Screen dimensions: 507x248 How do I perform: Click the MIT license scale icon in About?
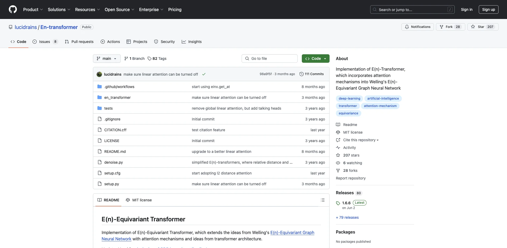338,132
